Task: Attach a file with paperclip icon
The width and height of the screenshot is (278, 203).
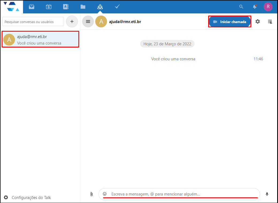Action: [x=92, y=194]
